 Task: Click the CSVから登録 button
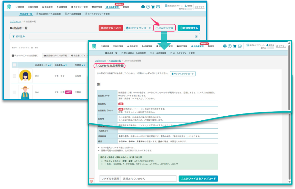point(164,28)
